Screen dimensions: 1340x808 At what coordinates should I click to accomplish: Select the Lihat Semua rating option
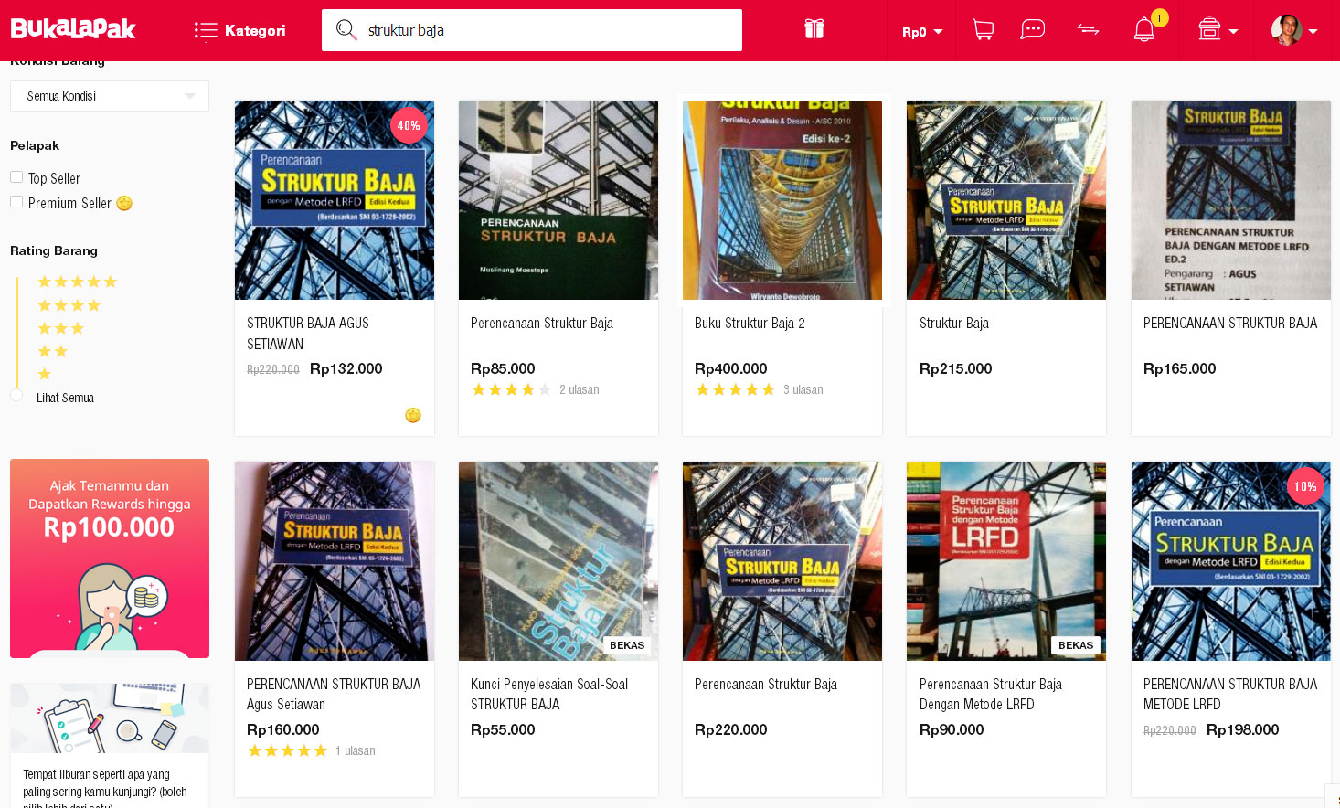16,395
